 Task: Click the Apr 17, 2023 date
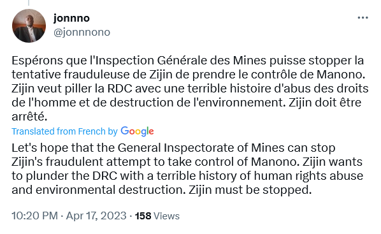pos(96,216)
